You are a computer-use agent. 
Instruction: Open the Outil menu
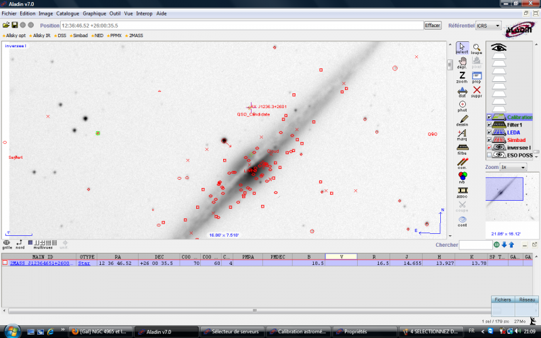(115, 14)
